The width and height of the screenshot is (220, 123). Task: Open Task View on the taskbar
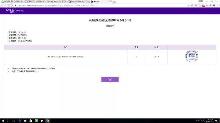tap(14, 121)
